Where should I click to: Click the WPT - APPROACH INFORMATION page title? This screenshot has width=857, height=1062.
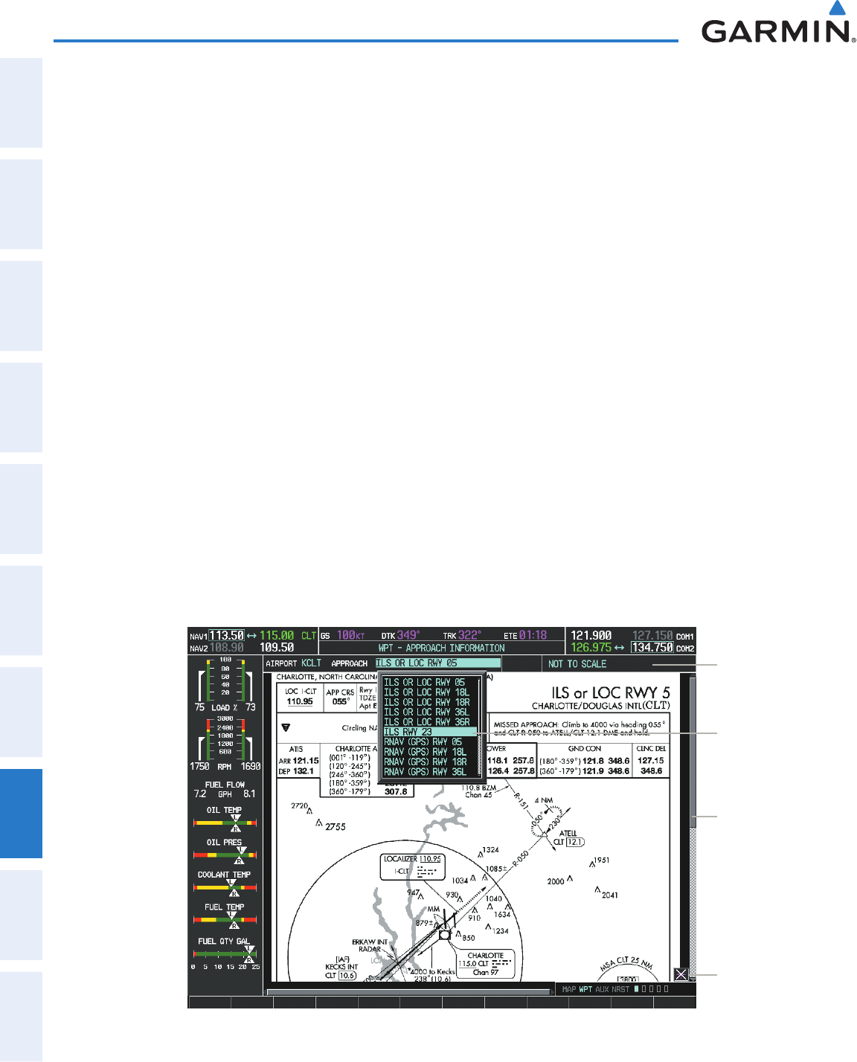click(x=441, y=648)
